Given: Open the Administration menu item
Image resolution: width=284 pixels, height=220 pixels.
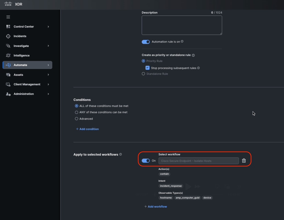Looking at the screenshot, I should pos(27,94).
